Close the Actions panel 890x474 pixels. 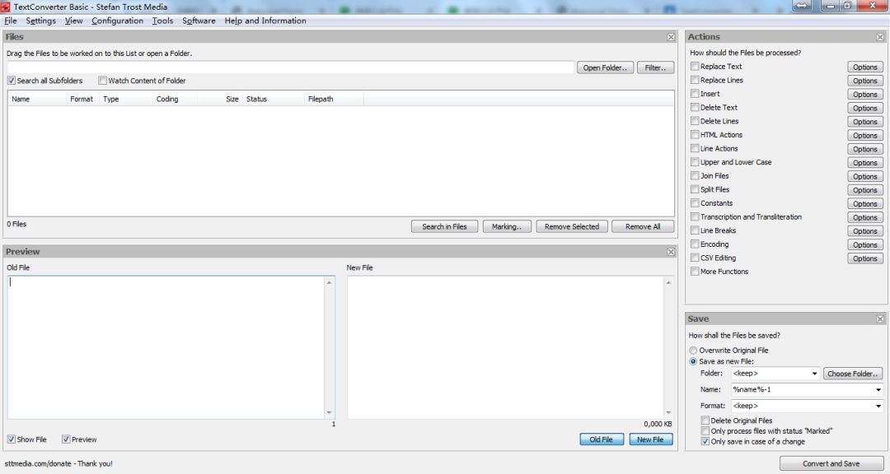point(880,37)
